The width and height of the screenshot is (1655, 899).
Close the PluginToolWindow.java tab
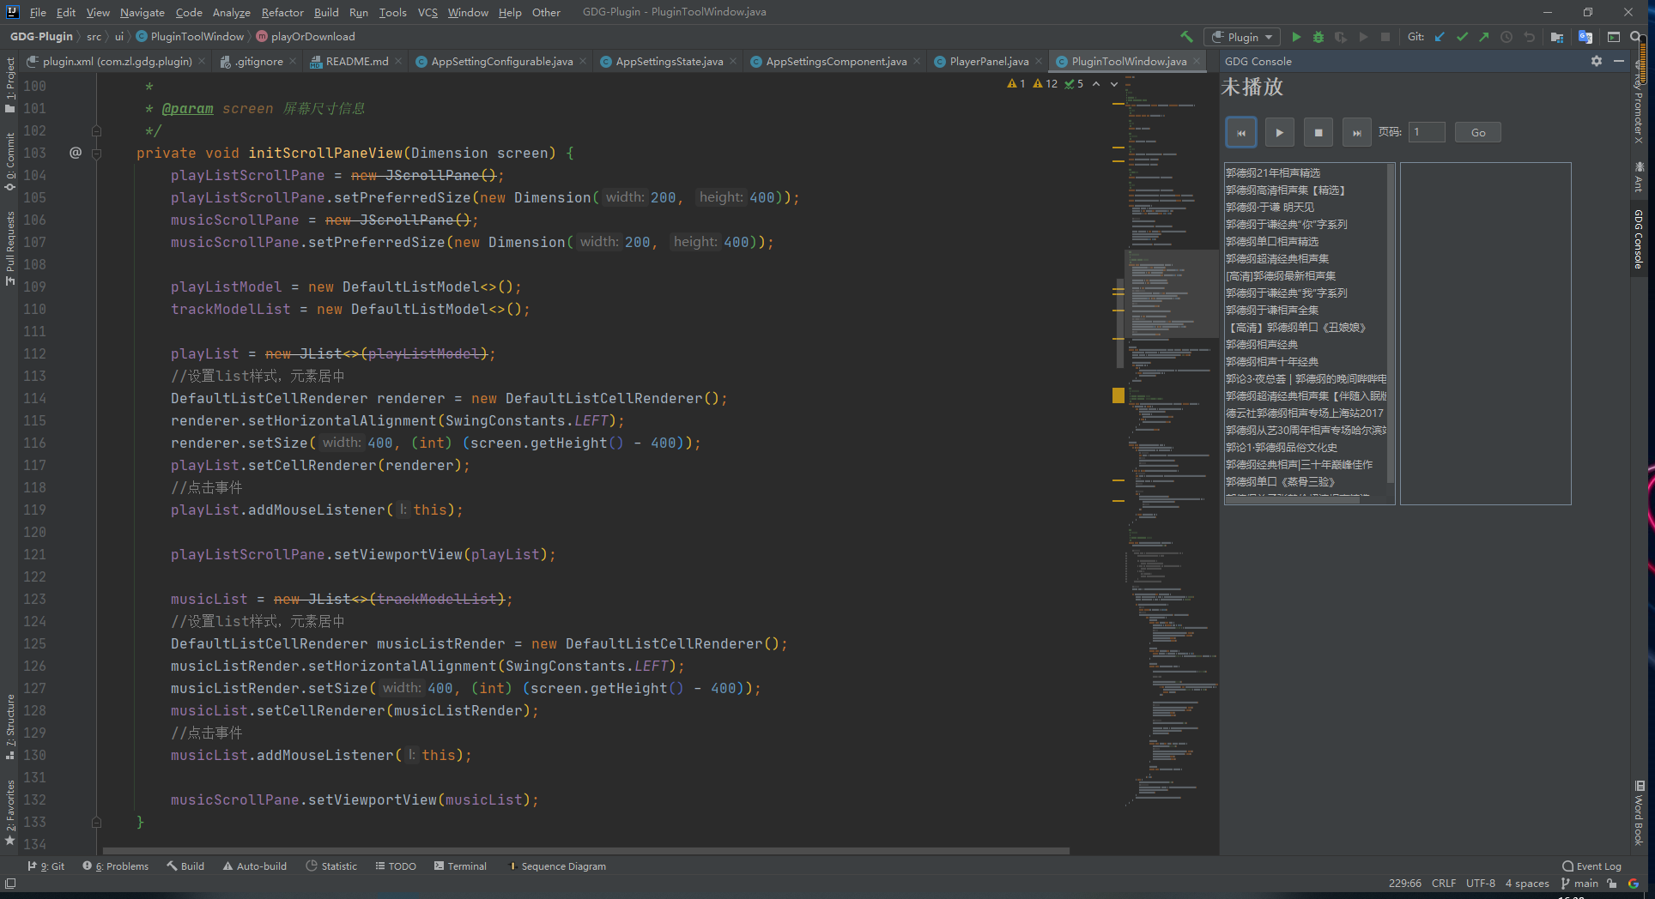click(x=1197, y=62)
